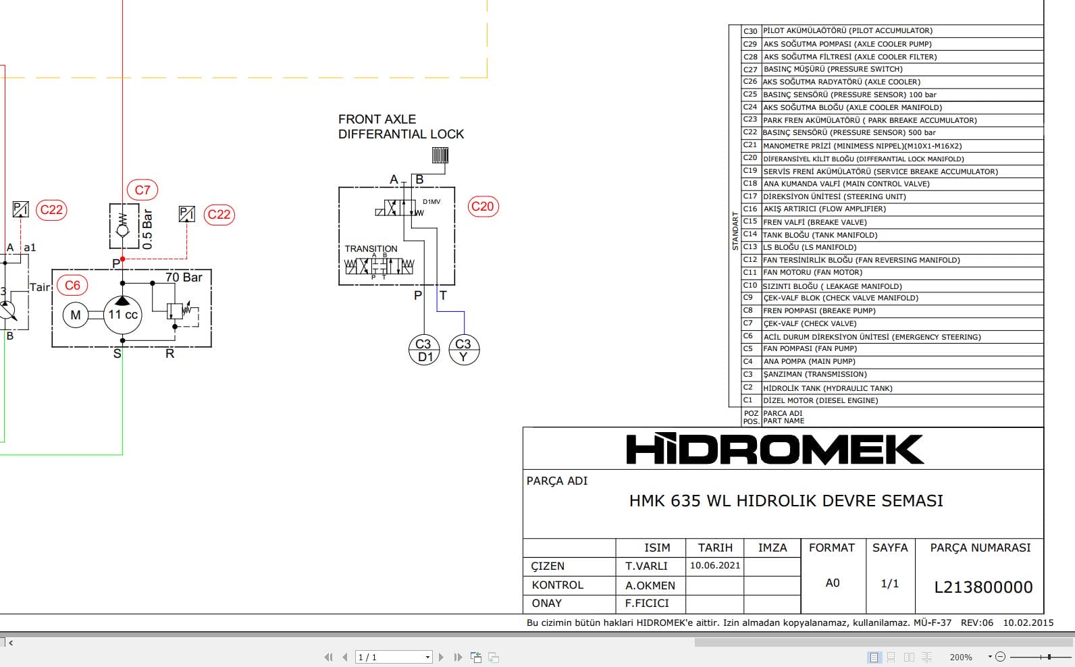Click the previous view icon
Viewport: 1075px width, 667px height.
point(476,657)
